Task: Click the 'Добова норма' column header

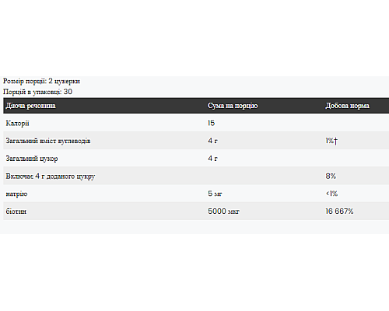Action: click(x=347, y=106)
